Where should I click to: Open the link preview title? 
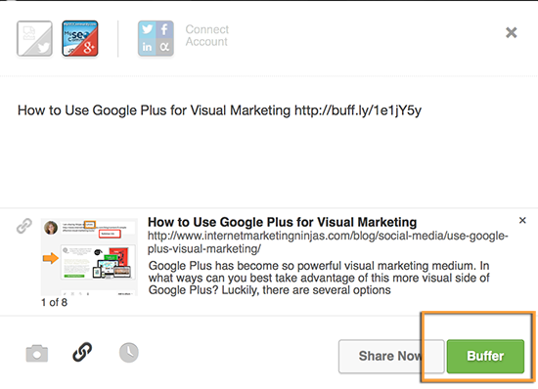(x=282, y=222)
